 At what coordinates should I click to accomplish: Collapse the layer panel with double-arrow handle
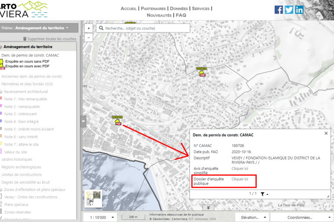[x=83, y=121]
